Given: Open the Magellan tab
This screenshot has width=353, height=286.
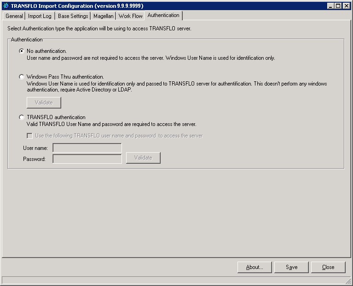Looking at the screenshot, I should (x=104, y=16).
